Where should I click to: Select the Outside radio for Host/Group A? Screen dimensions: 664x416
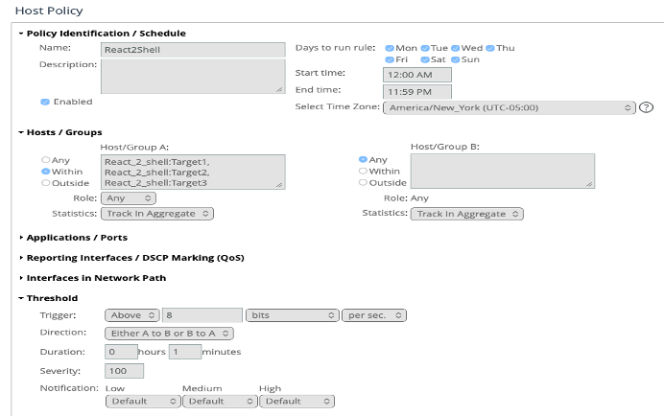pos(45,182)
